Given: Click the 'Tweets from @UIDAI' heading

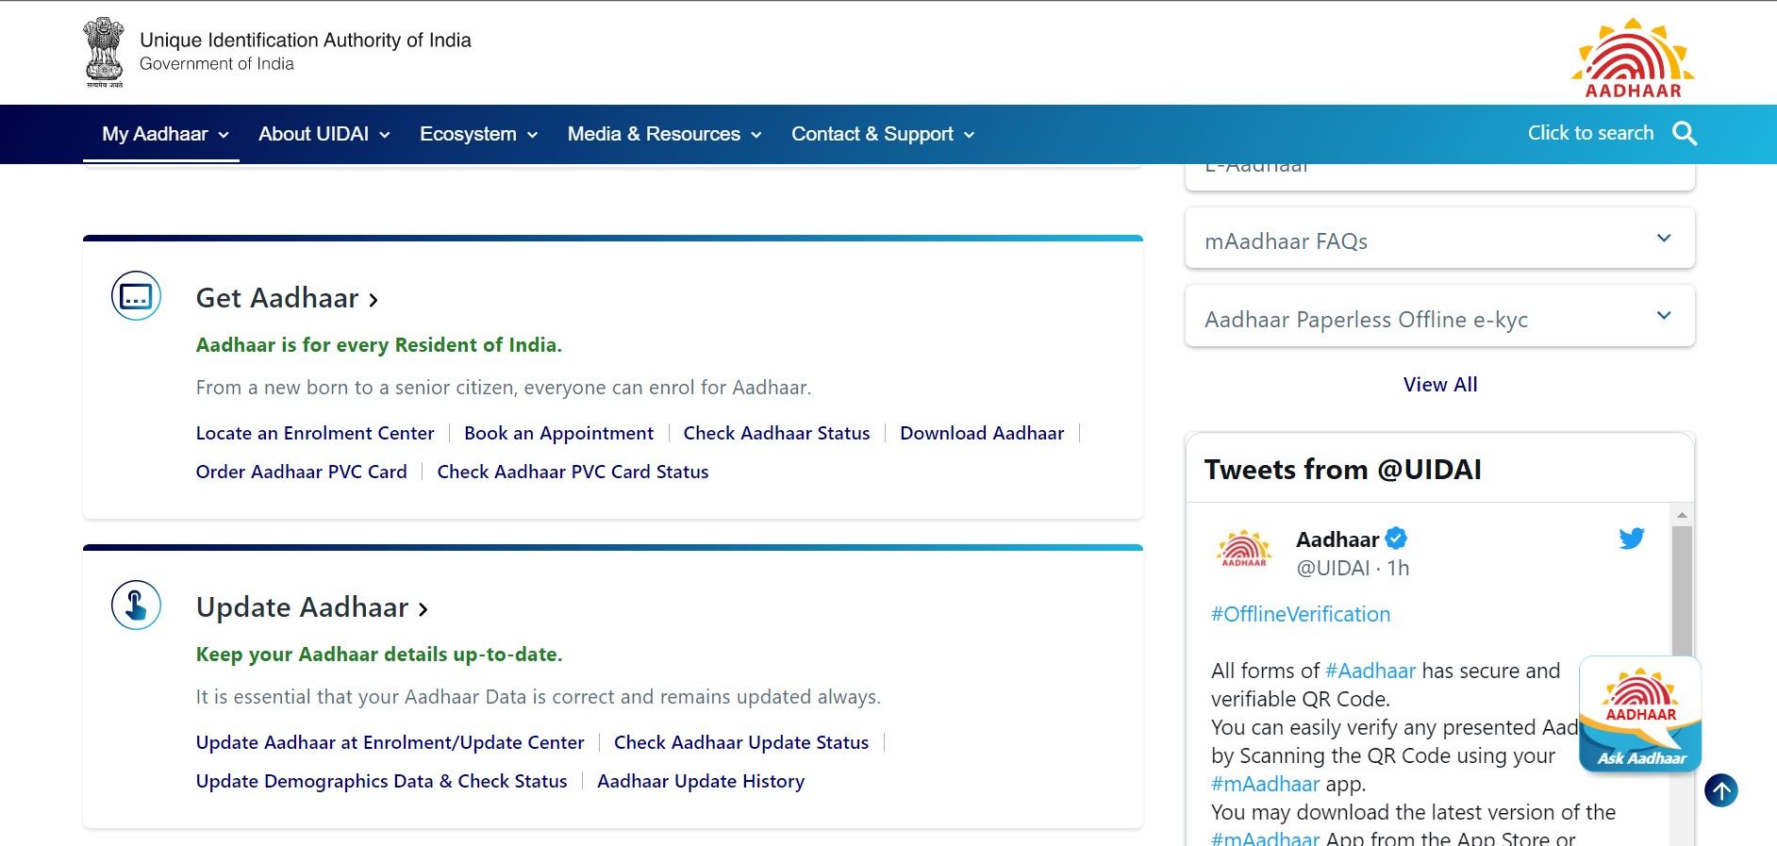Looking at the screenshot, I should point(1342,470).
